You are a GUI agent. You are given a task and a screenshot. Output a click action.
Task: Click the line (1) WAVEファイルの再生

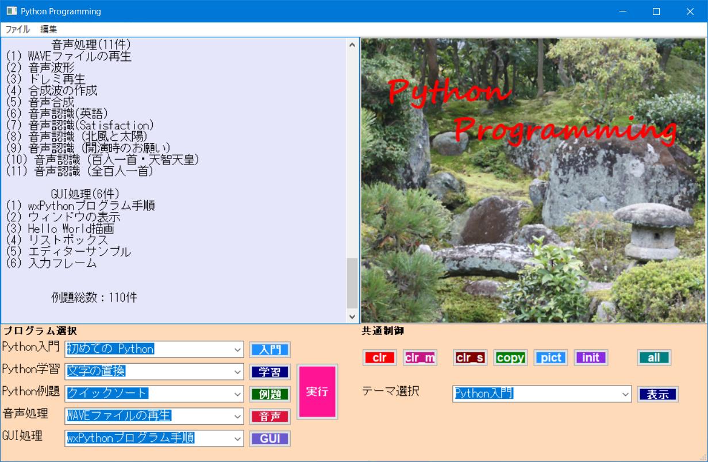pyautogui.click(x=69, y=56)
